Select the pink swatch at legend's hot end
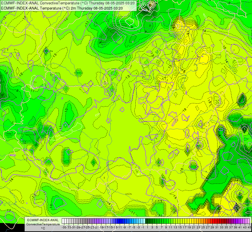This screenshot has width=252, height=232. coord(248,221)
